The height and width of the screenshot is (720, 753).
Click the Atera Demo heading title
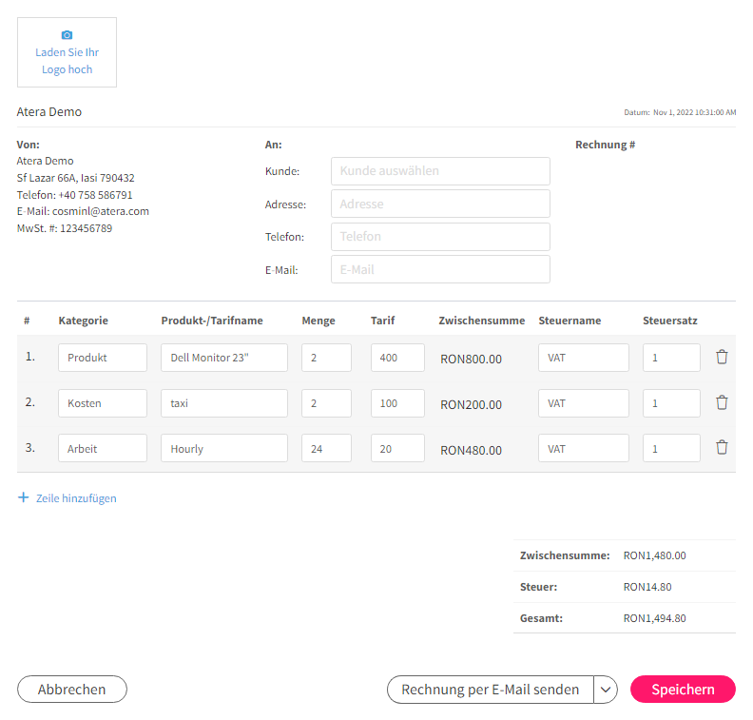pos(49,112)
